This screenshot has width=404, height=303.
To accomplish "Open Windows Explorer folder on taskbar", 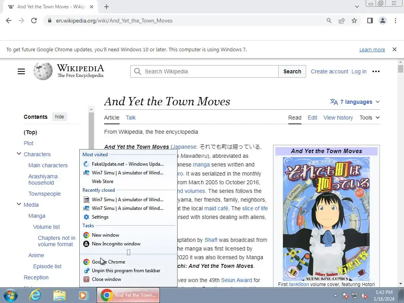I will (60, 295).
